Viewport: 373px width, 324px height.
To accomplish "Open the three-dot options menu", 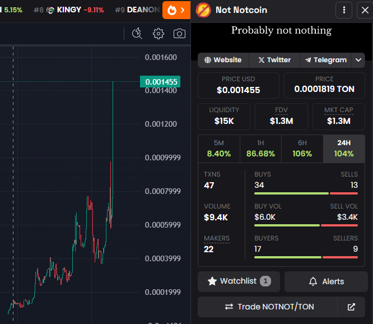I will (344, 10).
